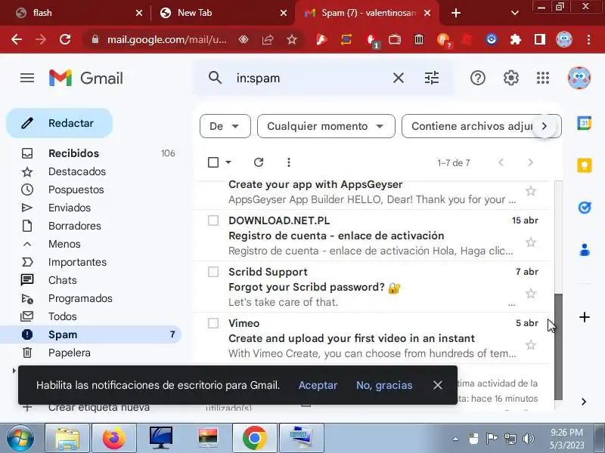Open the select options dropdown arrow

coord(228,162)
